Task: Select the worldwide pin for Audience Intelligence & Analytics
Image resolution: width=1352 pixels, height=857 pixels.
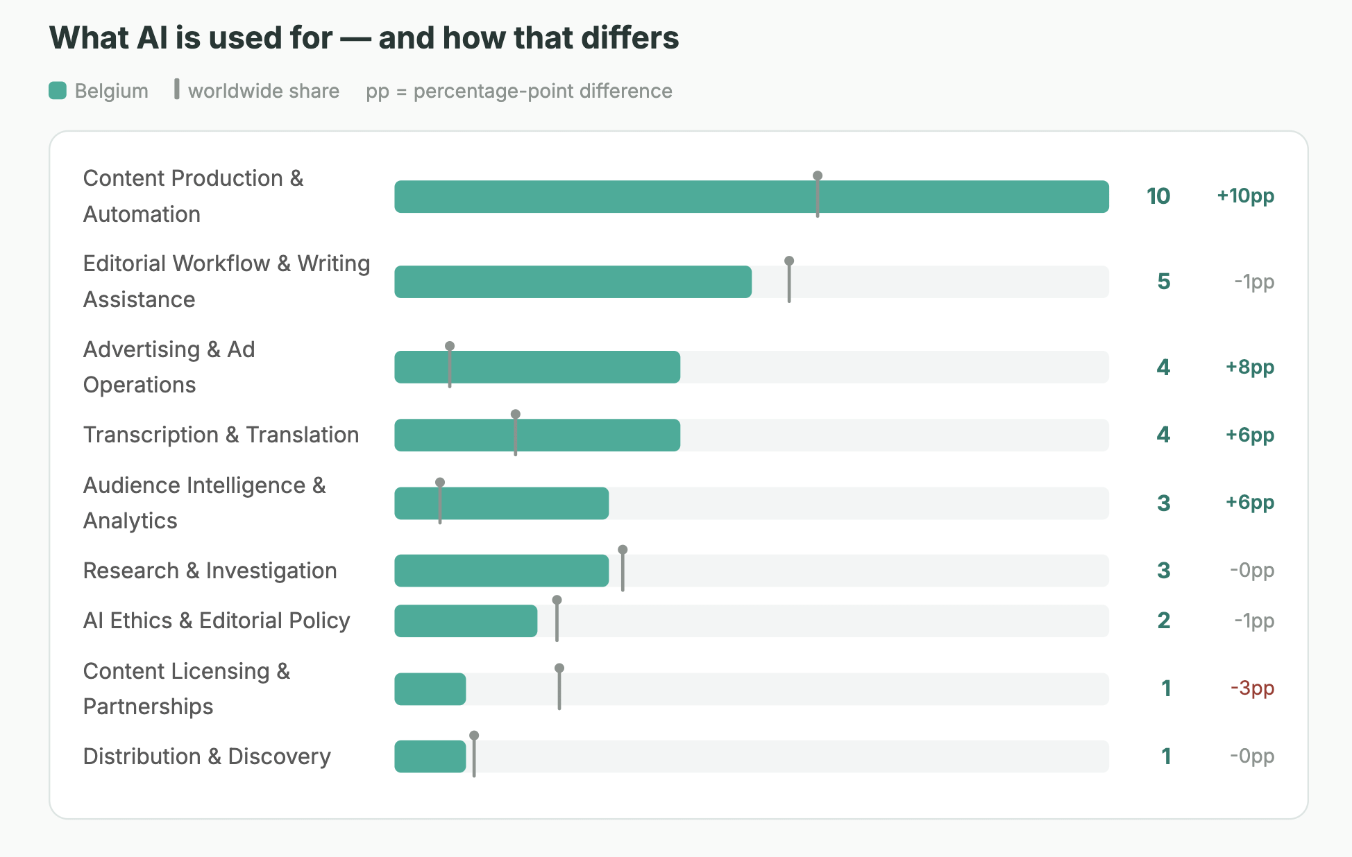Action: 440,501
